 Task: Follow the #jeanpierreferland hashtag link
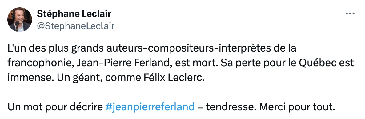coord(150,107)
